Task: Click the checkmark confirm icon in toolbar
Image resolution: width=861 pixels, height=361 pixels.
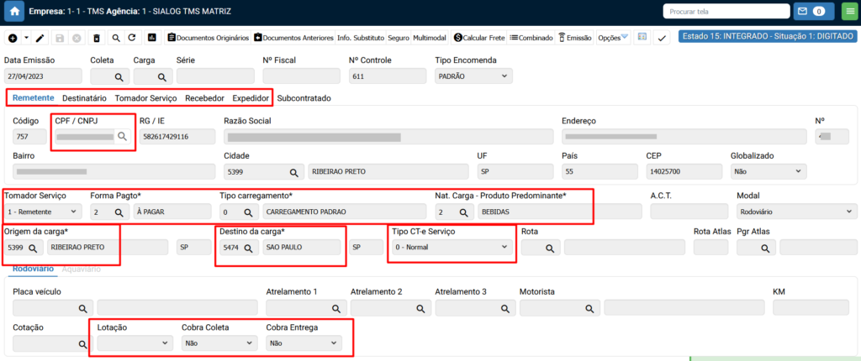Action: pyautogui.click(x=662, y=38)
